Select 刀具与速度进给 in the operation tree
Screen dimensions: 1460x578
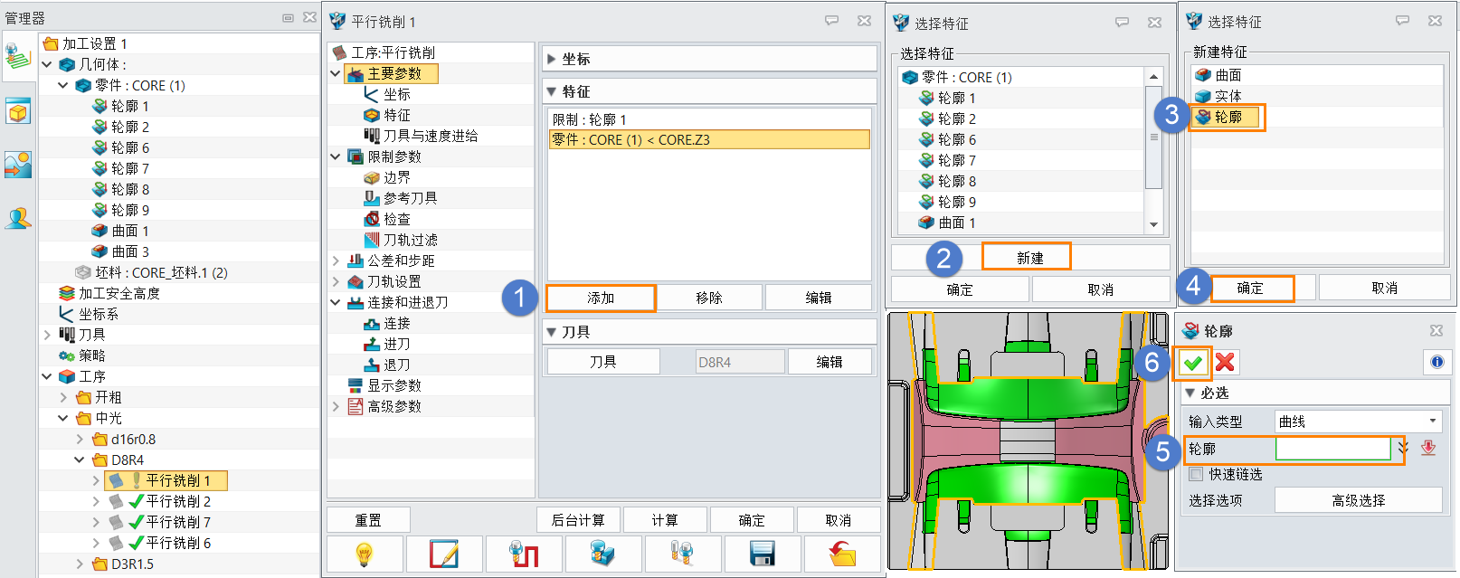pos(430,136)
